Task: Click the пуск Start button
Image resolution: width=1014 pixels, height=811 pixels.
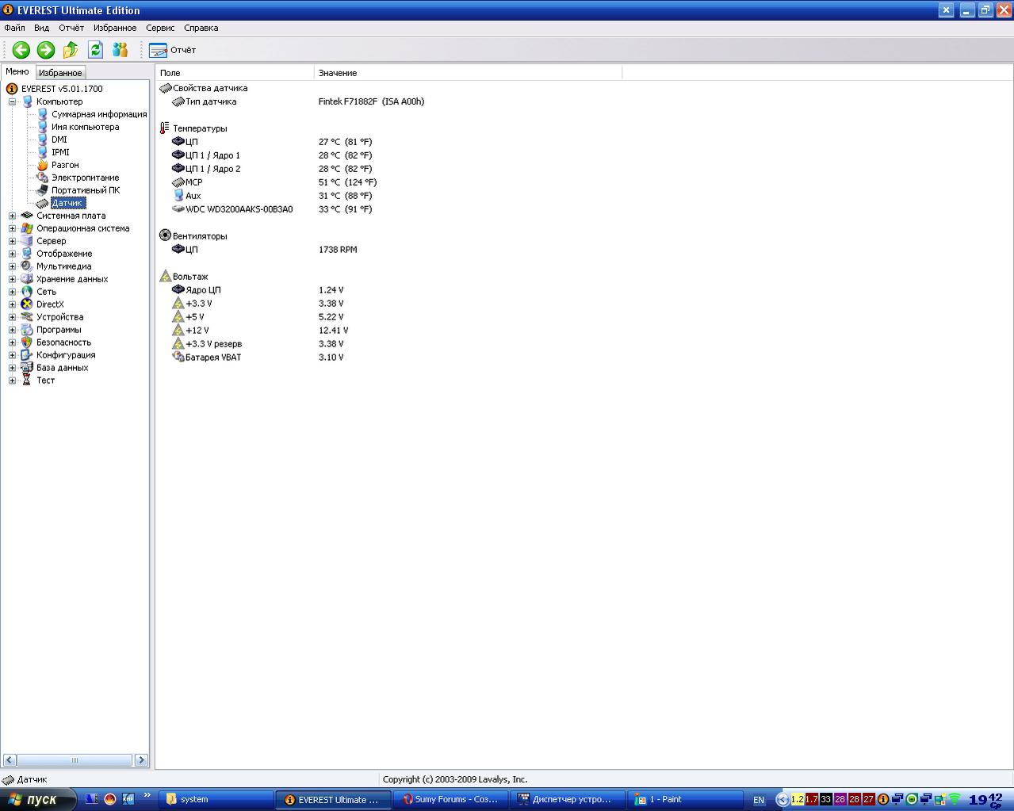Action: pos(36,799)
